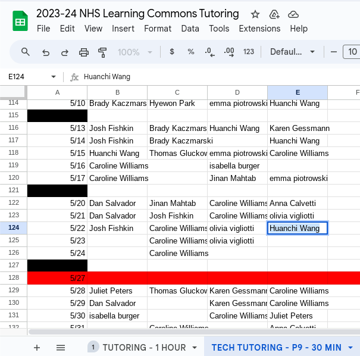
Task: Select column A header
Action: [57, 92]
